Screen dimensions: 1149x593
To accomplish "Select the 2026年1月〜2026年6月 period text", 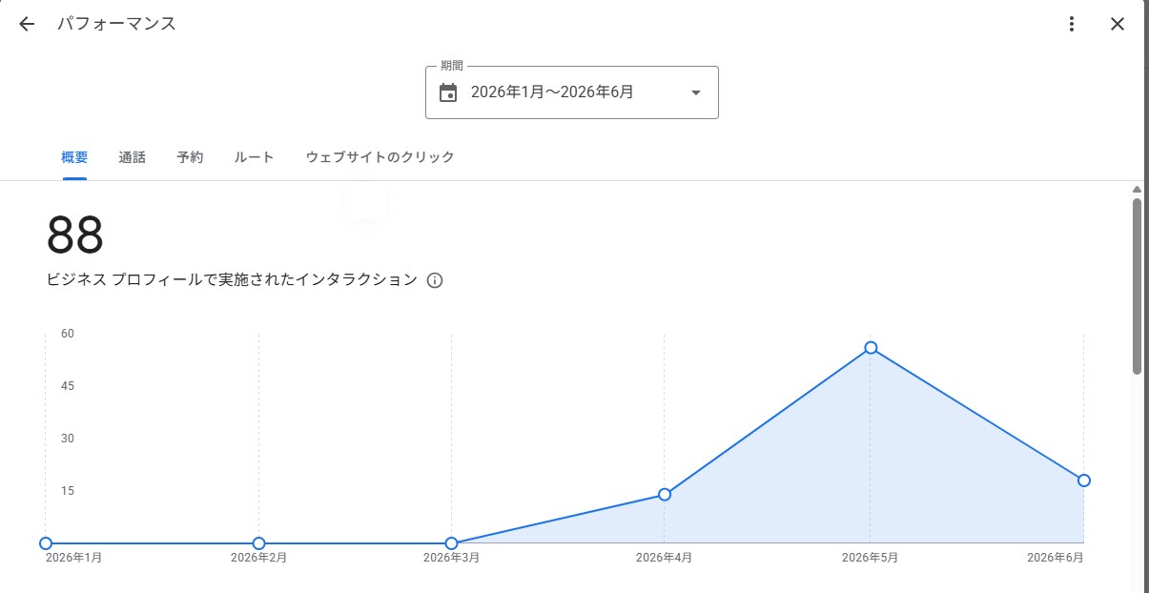I will tap(552, 92).
